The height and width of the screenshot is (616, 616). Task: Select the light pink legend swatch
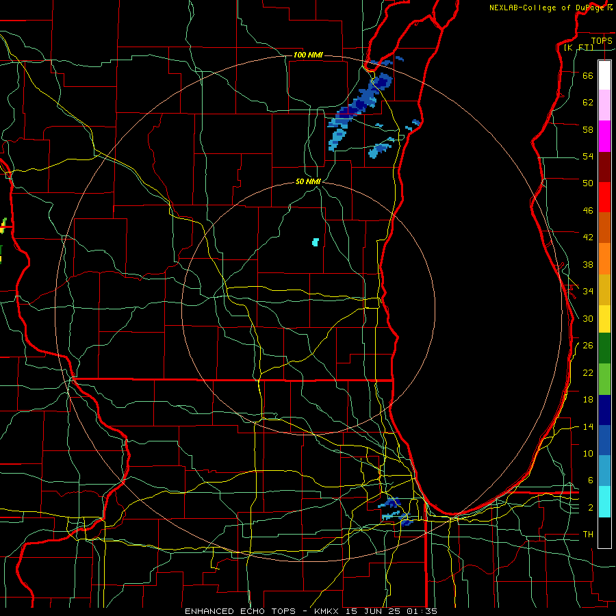[x=604, y=105]
